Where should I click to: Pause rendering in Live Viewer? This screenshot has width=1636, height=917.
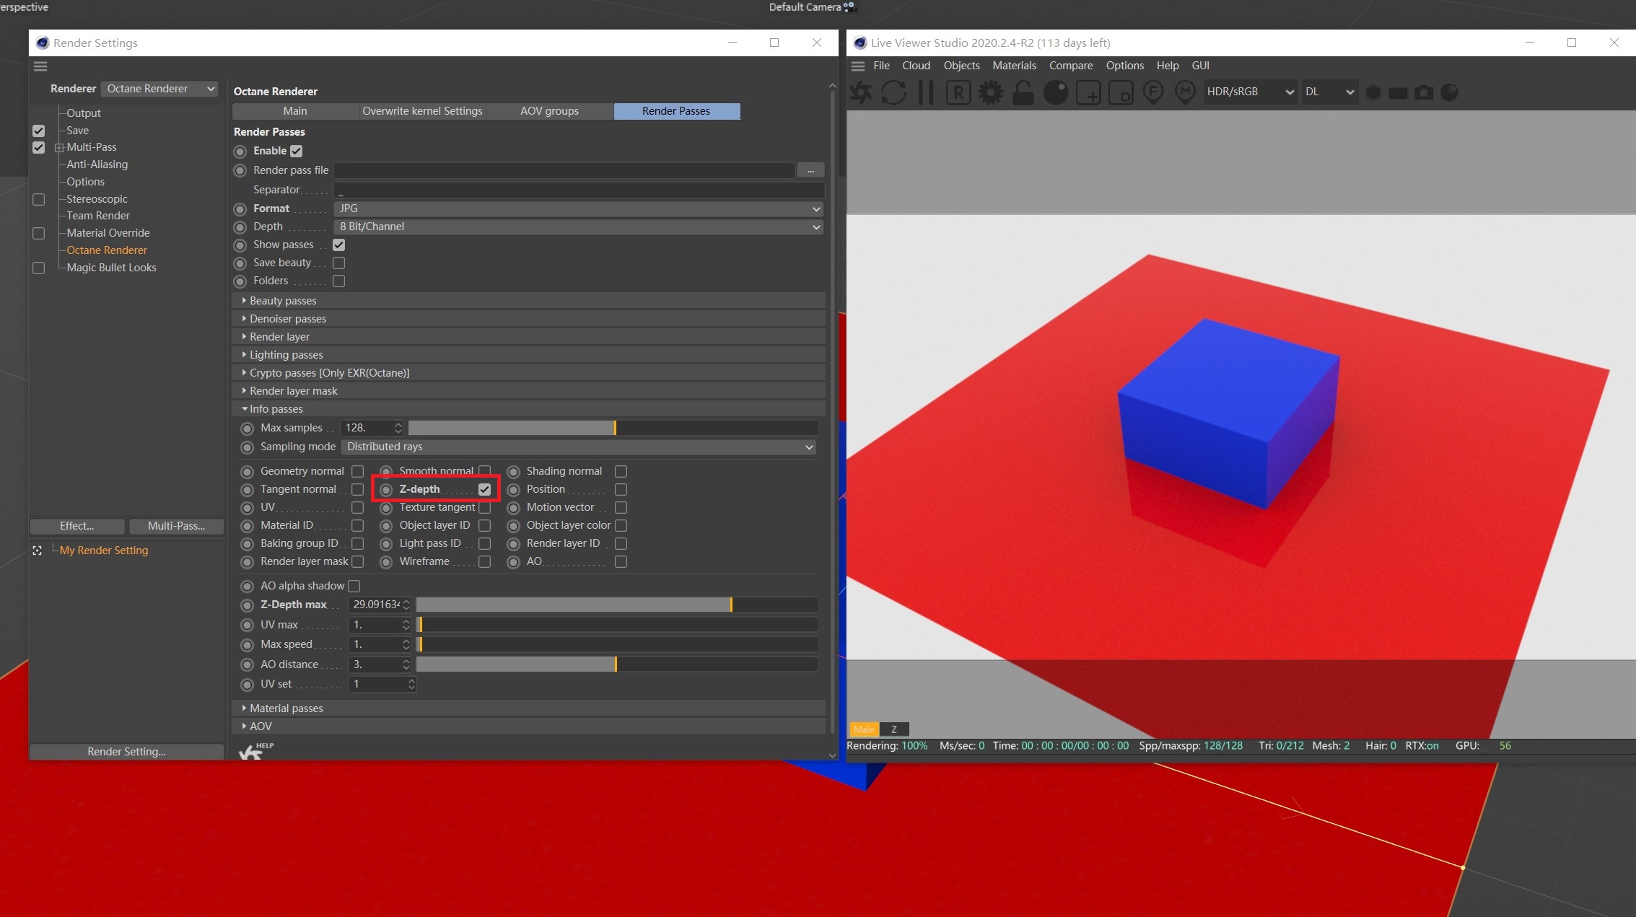tap(926, 92)
